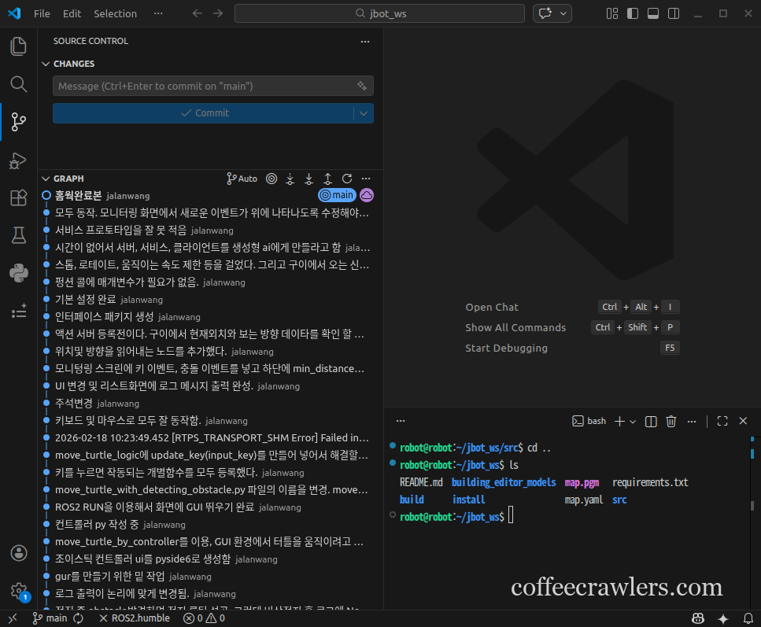Viewport: 761px width, 627px height.
Task: Open the Search view in activity bar
Action: coord(18,84)
